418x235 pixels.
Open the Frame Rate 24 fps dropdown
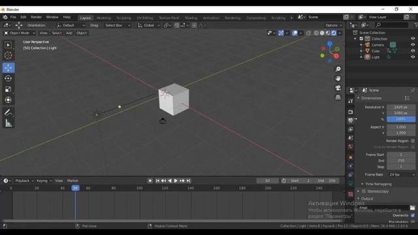401,175
